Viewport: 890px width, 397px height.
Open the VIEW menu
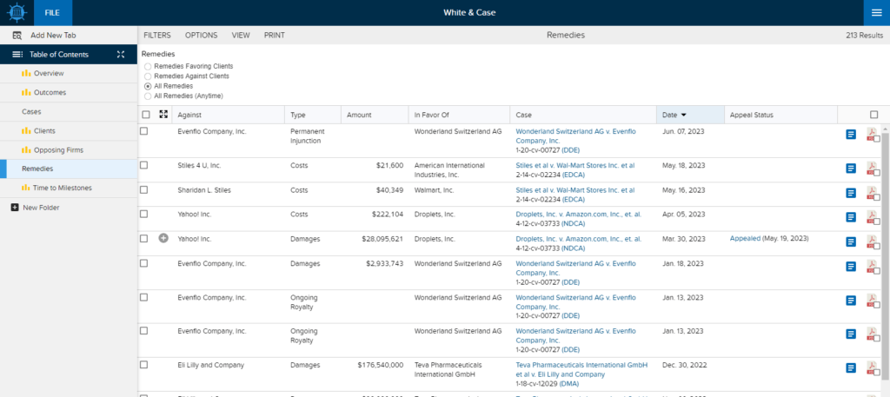(x=241, y=35)
